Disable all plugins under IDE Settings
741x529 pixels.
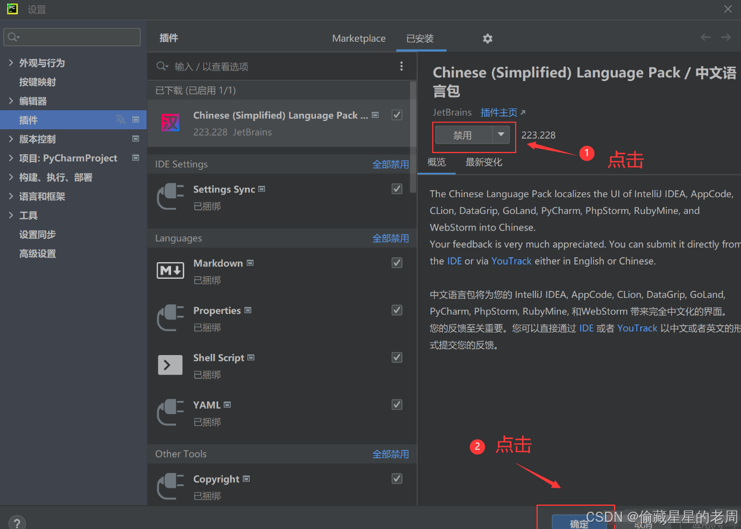(390, 164)
